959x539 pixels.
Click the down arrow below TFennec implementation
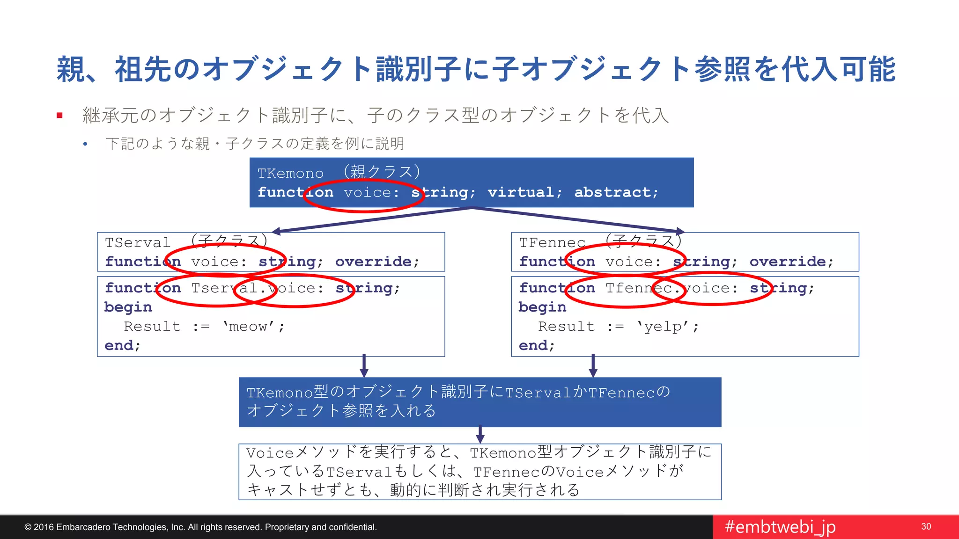(x=593, y=366)
